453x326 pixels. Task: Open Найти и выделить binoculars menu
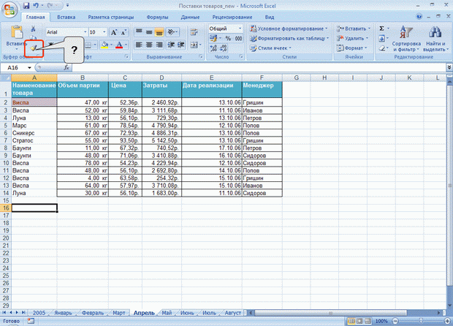tap(435, 39)
